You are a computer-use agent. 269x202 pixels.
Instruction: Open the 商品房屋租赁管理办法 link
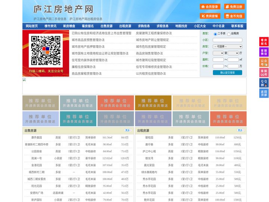click(87, 74)
